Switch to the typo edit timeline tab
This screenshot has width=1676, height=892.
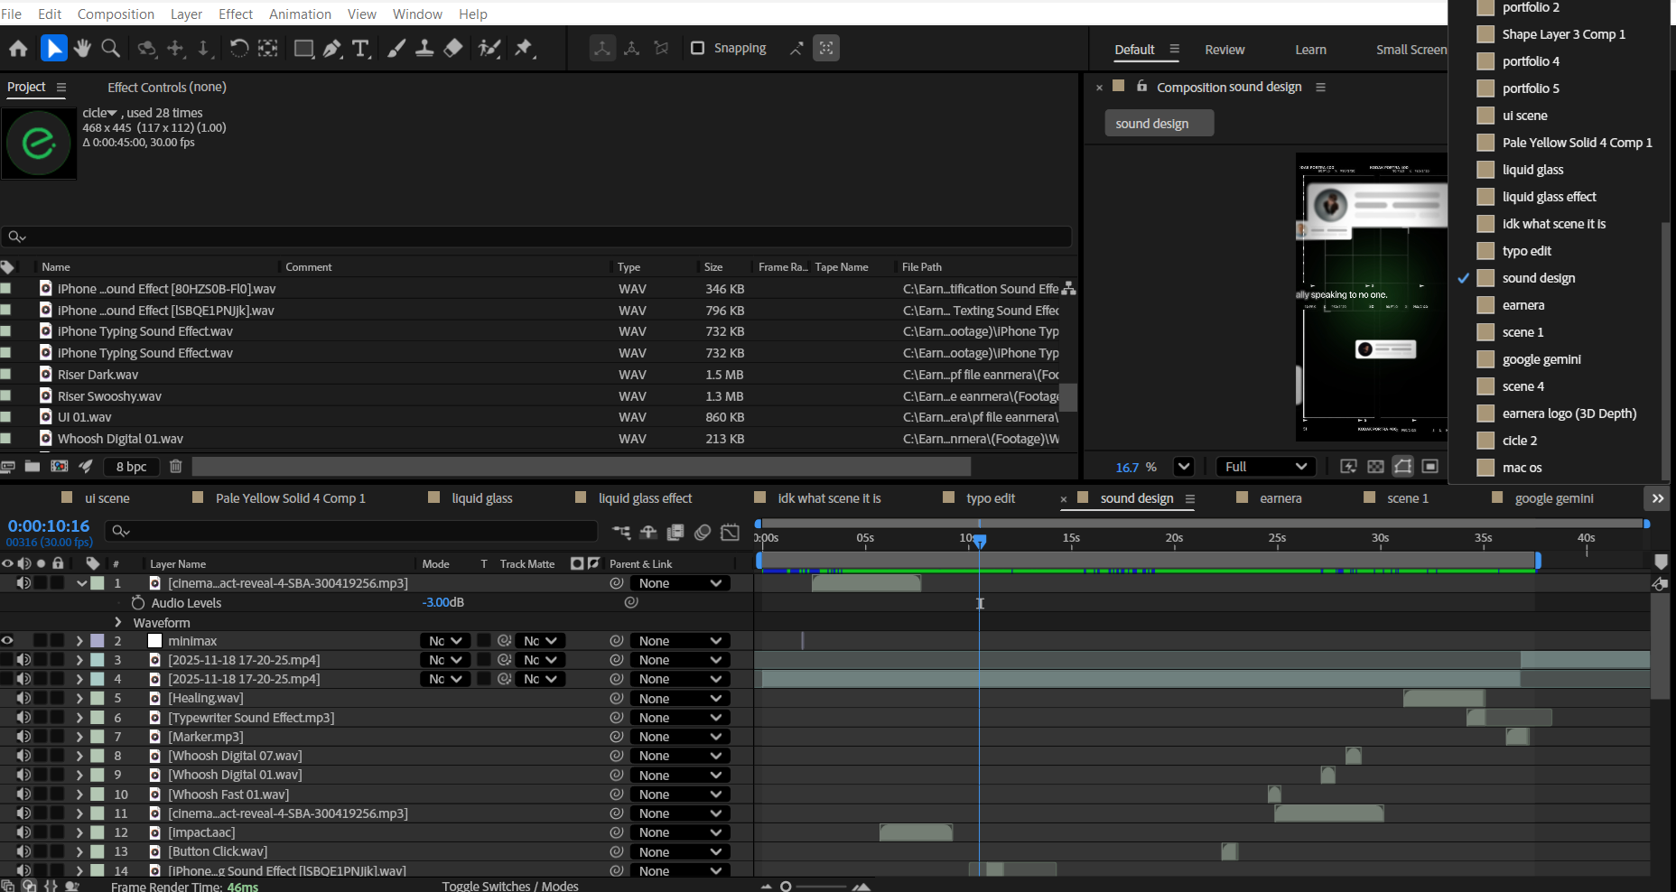click(x=990, y=498)
